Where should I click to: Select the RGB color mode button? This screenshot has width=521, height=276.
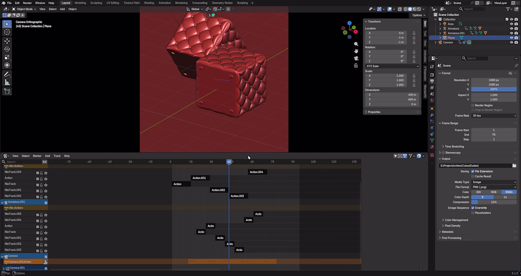click(494, 192)
